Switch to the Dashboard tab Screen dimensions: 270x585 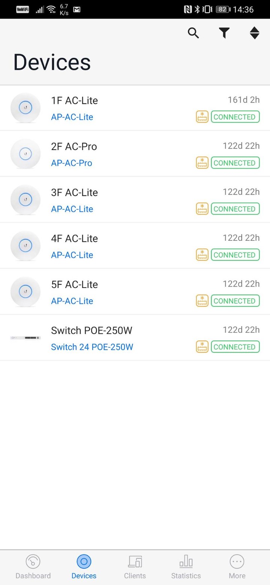(33, 567)
